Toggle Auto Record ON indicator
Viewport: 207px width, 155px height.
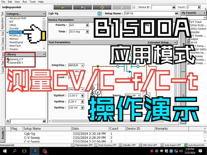pyautogui.click(x=195, y=145)
